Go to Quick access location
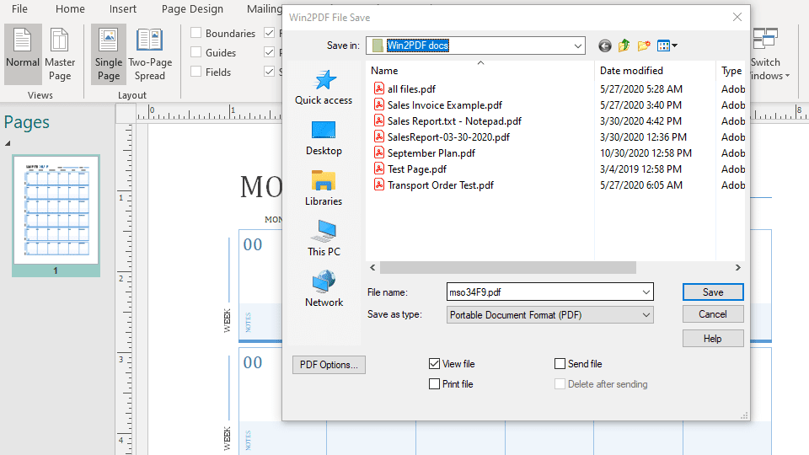Viewport: 809px width, 455px height. point(324,88)
